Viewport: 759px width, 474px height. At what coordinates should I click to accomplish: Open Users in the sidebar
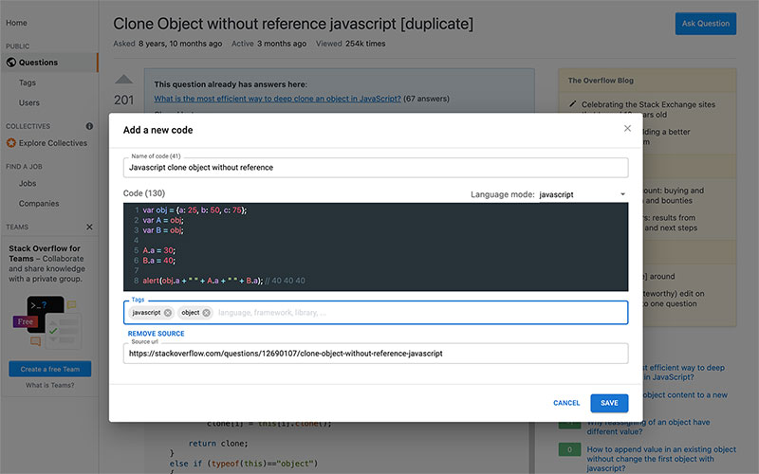pos(29,103)
